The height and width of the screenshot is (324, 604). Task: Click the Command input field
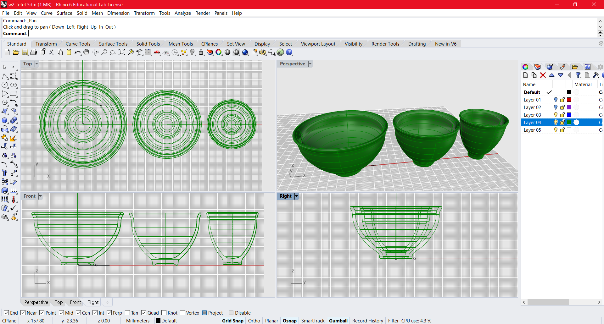312,34
